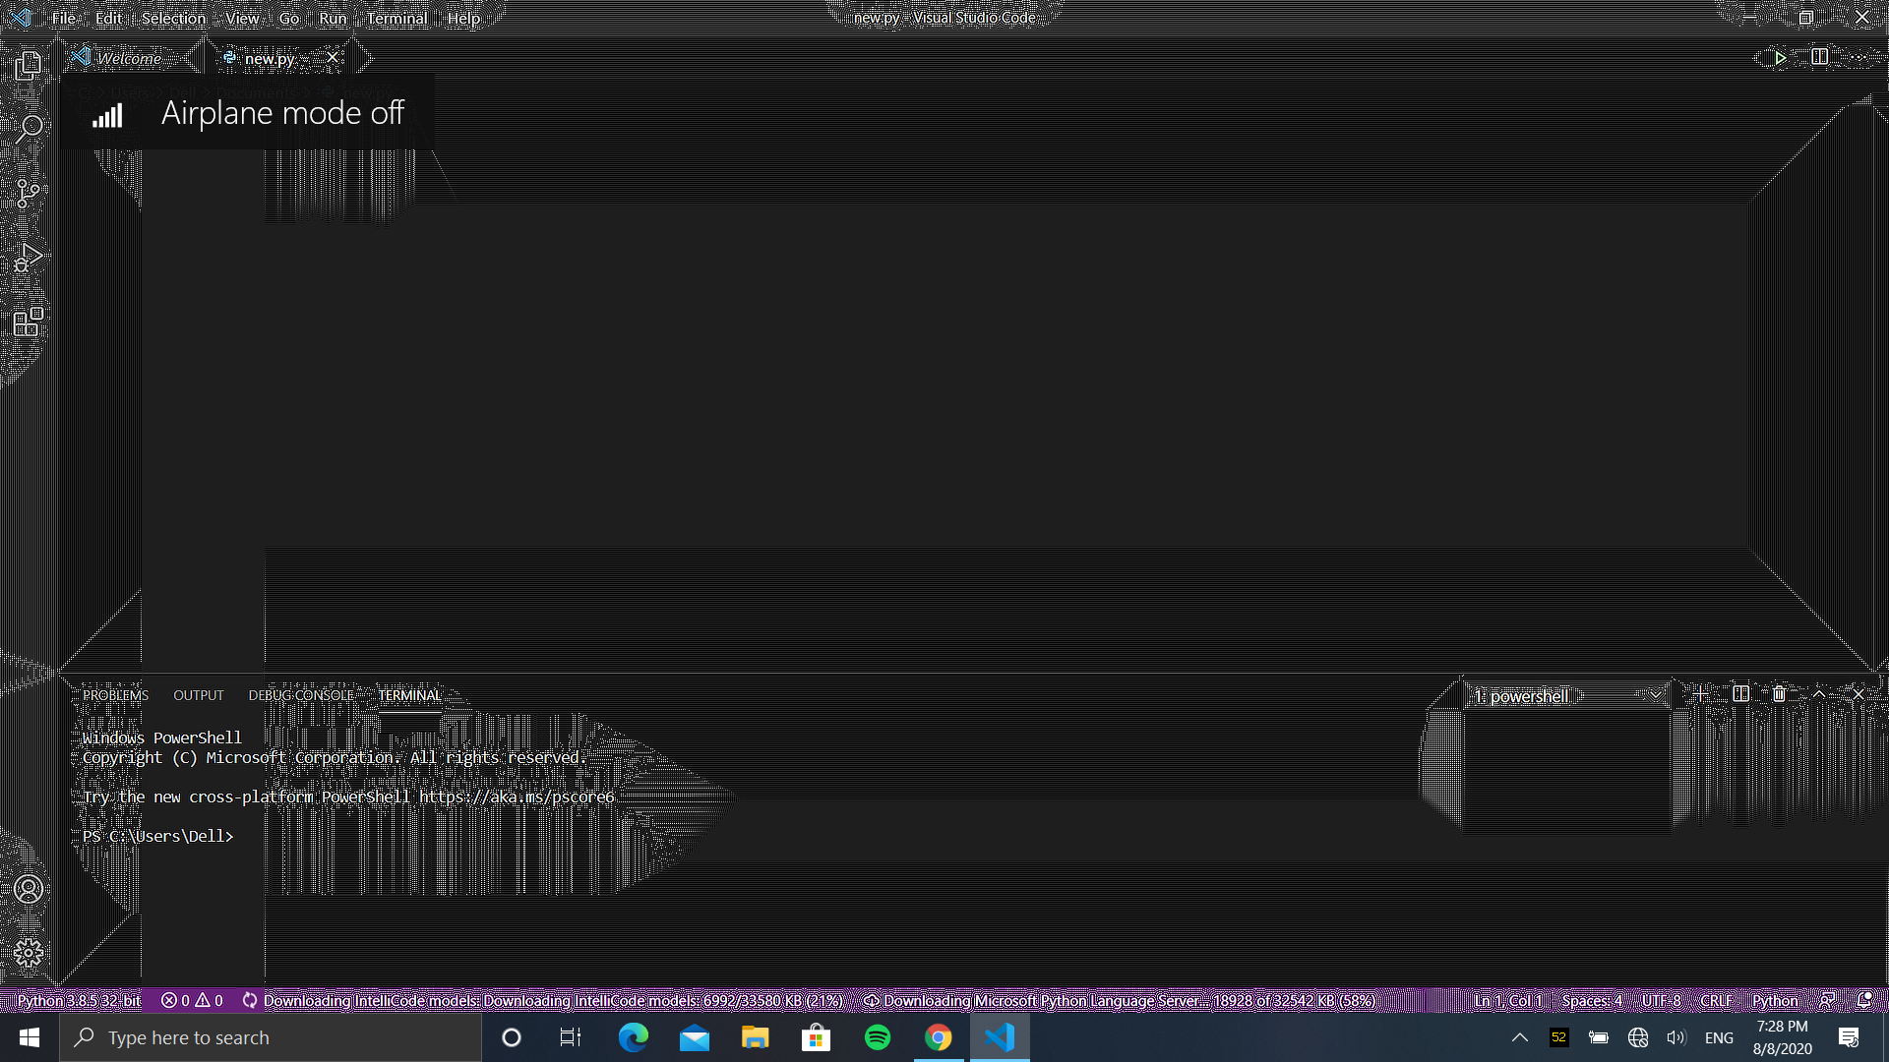The image size is (1889, 1062).
Task: Open the 7:28 PM clock calendar
Action: point(1782,1037)
